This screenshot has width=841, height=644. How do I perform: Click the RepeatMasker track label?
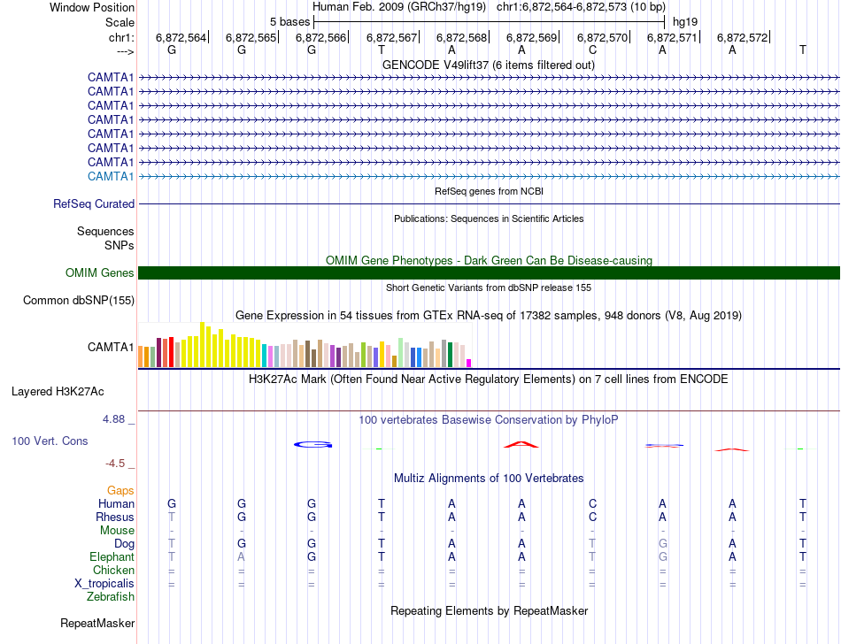pyautogui.click(x=97, y=623)
